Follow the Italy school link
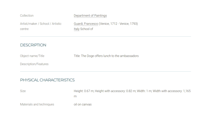The image size is (215, 125). click(x=77, y=29)
